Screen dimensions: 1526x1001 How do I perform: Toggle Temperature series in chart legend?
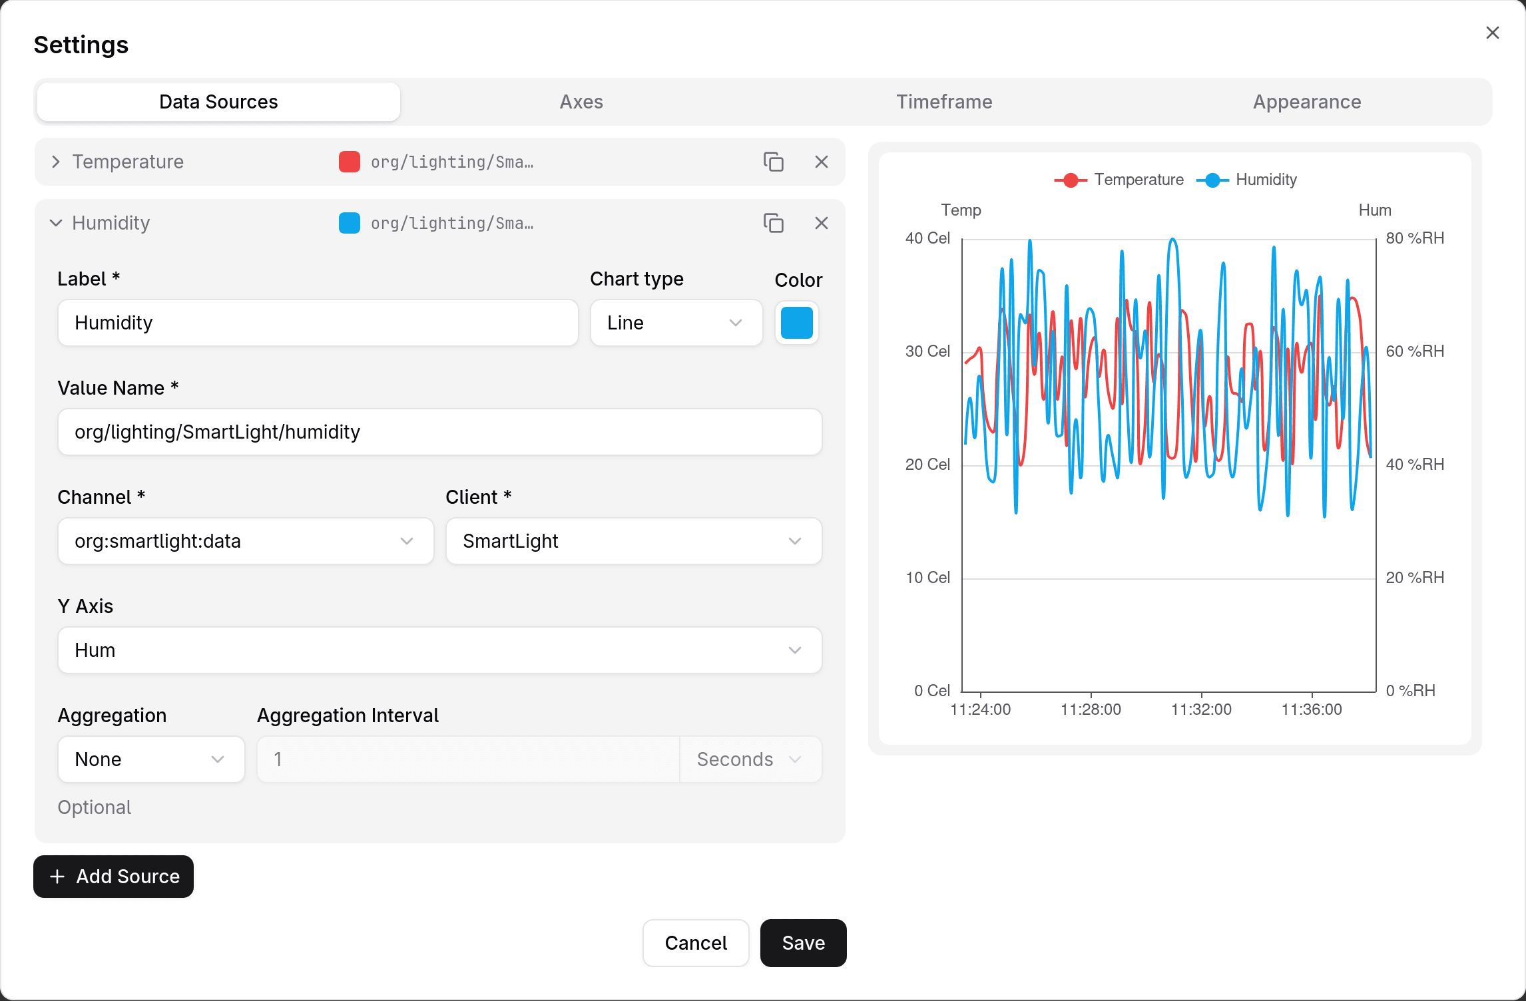[x=1119, y=180]
